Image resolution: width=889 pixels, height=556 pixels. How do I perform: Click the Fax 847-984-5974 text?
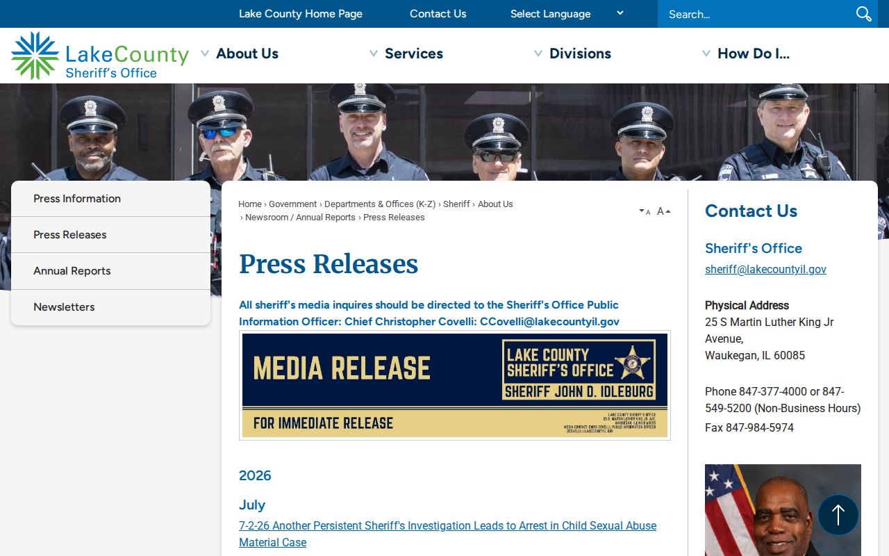[x=749, y=428]
